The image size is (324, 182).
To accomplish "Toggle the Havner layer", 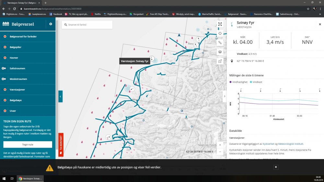I will [x=5, y=58].
